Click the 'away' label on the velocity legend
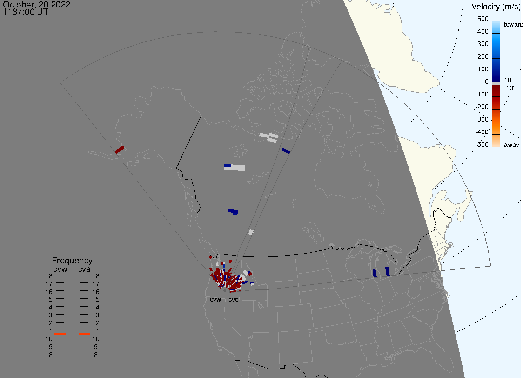The width and height of the screenshot is (523, 378). pos(511,144)
